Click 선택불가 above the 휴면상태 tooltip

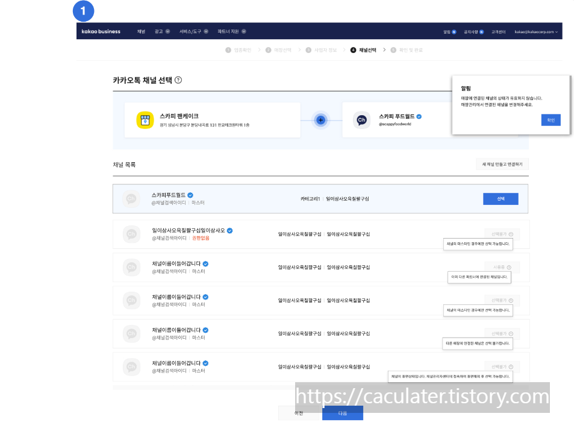pyautogui.click(x=502, y=367)
